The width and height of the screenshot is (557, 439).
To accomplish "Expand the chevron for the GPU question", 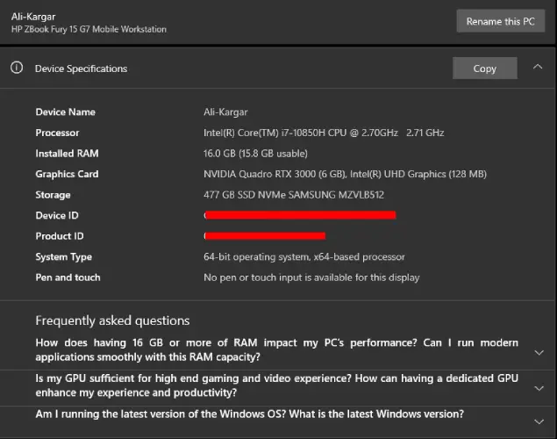I will [539, 386].
